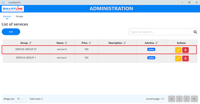Edit services1 with pencil icon
The width and height of the screenshot is (200, 104).
tap(178, 58)
